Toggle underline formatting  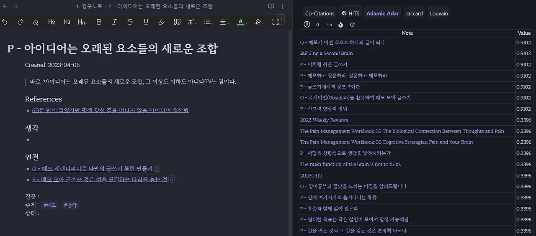pos(146,22)
